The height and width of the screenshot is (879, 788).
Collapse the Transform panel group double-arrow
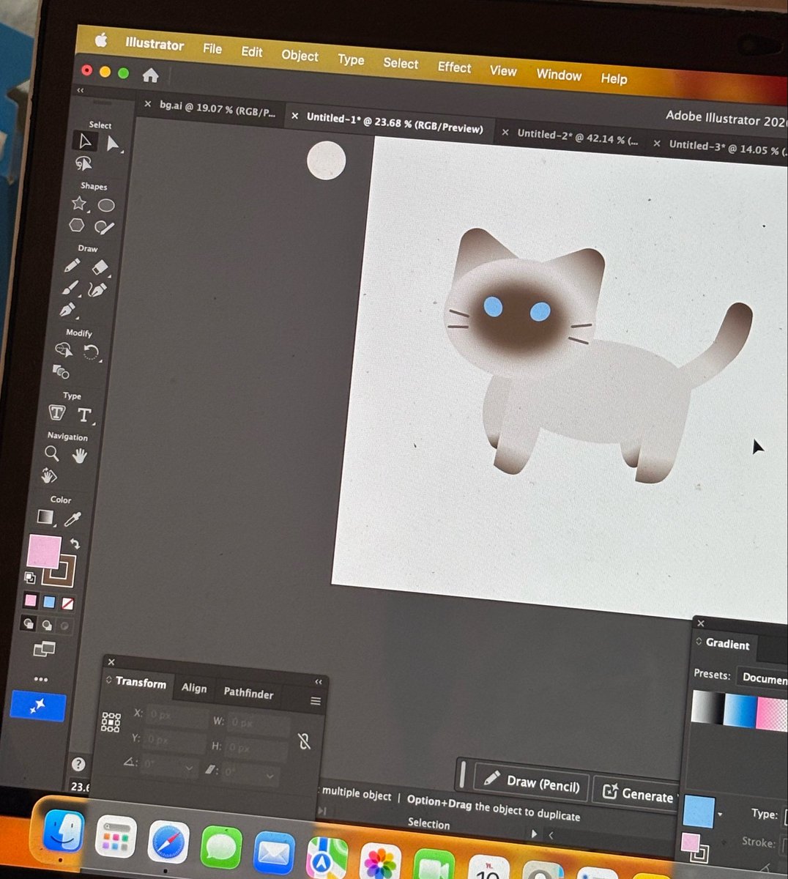tap(319, 681)
